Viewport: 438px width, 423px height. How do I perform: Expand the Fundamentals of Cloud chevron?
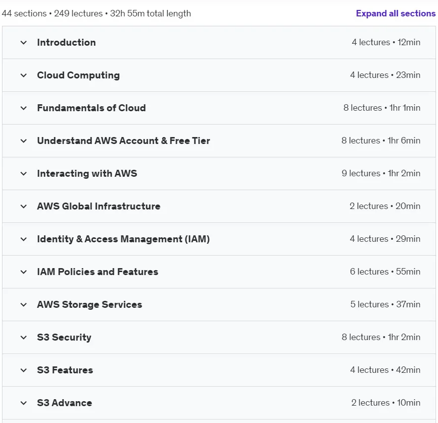pyautogui.click(x=24, y=108)
